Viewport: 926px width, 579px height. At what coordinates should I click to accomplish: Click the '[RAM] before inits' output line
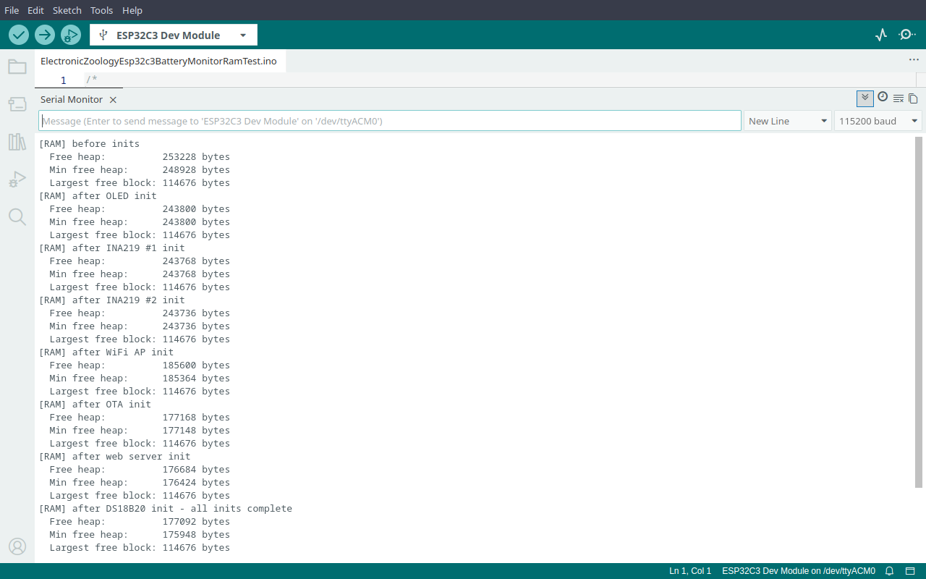coord(89,144)
